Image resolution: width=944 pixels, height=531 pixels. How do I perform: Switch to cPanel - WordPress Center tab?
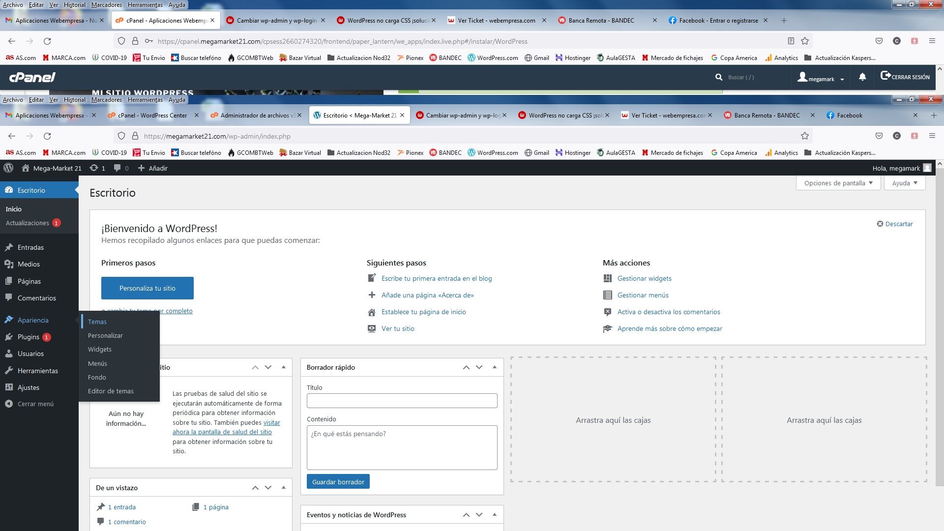click(x=152, y=116)
